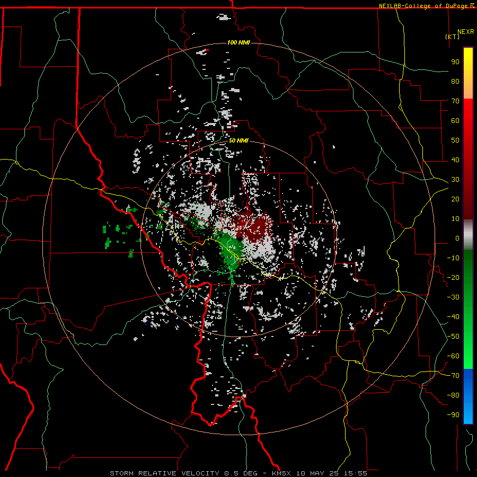Click the -80 value on the velocity scale
477x477 pixels.
point(453,395)
